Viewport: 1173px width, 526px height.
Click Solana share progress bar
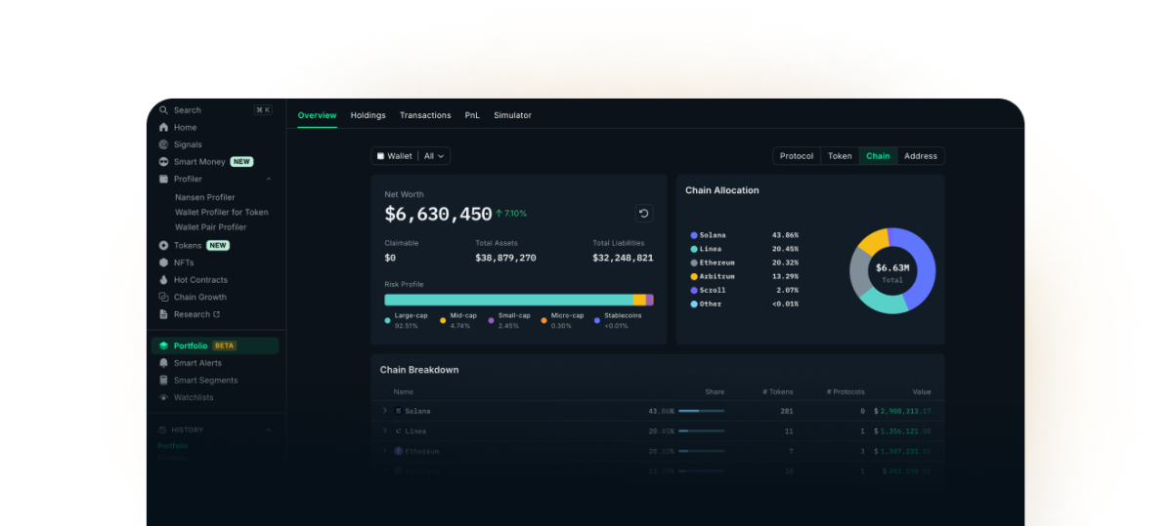701,411
